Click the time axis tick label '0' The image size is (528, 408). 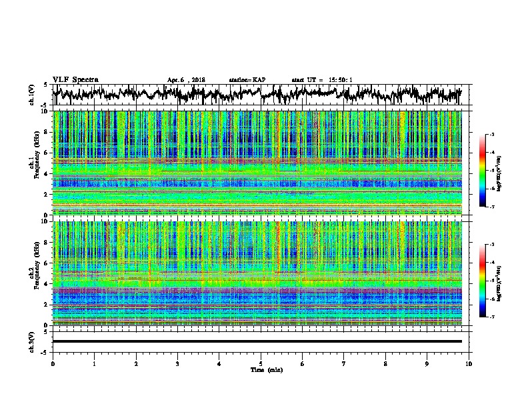[53, 364]
